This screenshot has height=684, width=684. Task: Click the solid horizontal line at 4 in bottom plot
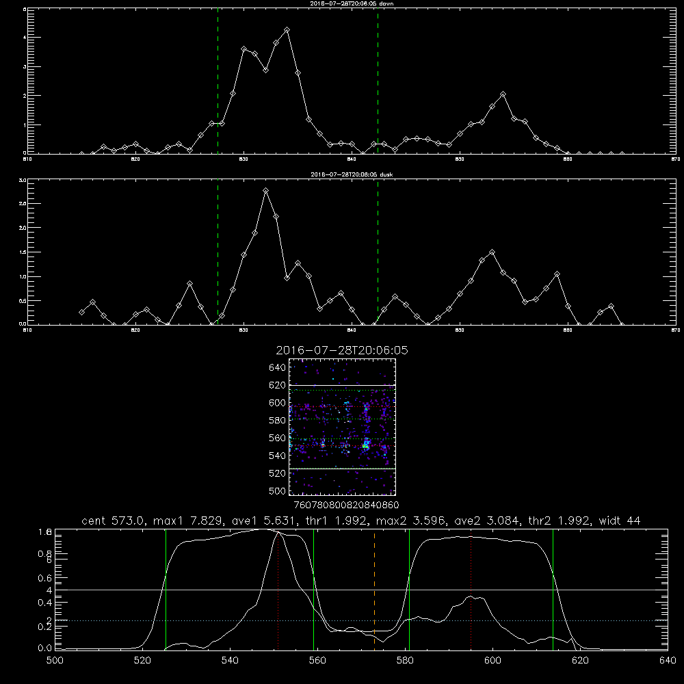tap(361, 590)
